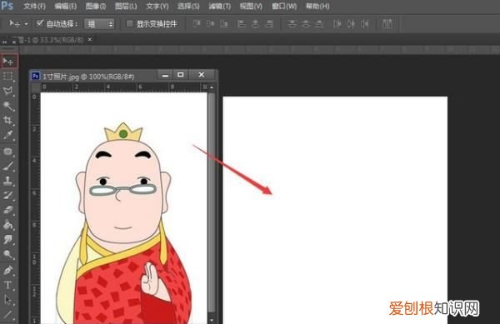500x324 pixels.
Task: Open the 视图(V) menu
Action: 251,6
